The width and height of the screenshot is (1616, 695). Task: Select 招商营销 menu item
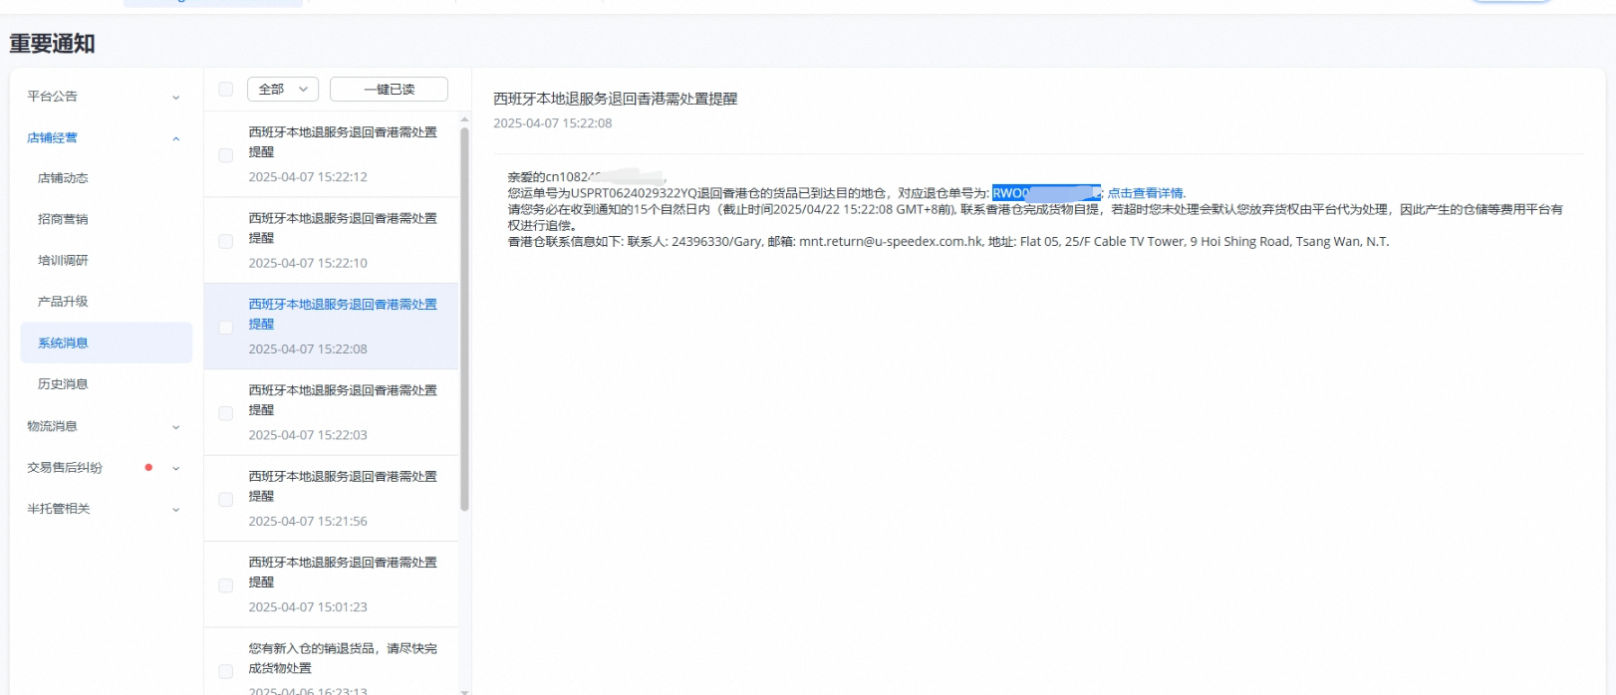point(63,219)
